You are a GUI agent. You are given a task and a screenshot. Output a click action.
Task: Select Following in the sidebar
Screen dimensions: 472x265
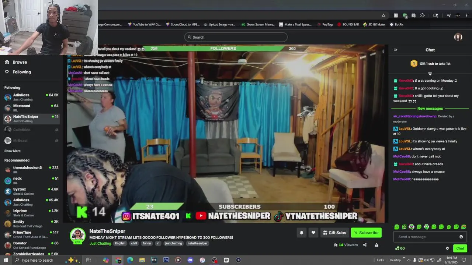tap(22, 72)
